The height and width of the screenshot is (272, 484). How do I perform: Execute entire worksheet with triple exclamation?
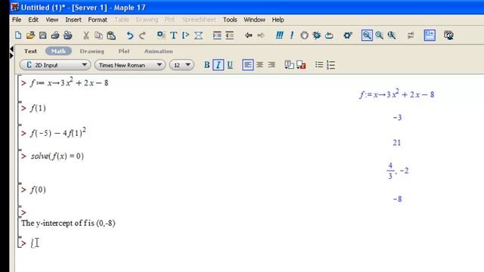[279, 36]
